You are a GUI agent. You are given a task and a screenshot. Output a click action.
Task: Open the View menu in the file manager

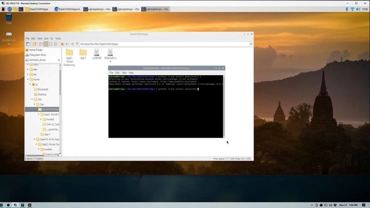click(x=40, y=39)
